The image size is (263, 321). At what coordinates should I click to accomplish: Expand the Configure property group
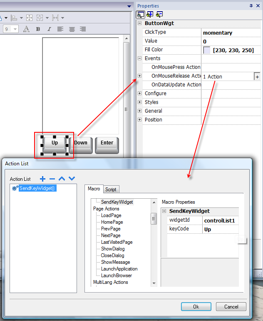[x=139, y=94]
